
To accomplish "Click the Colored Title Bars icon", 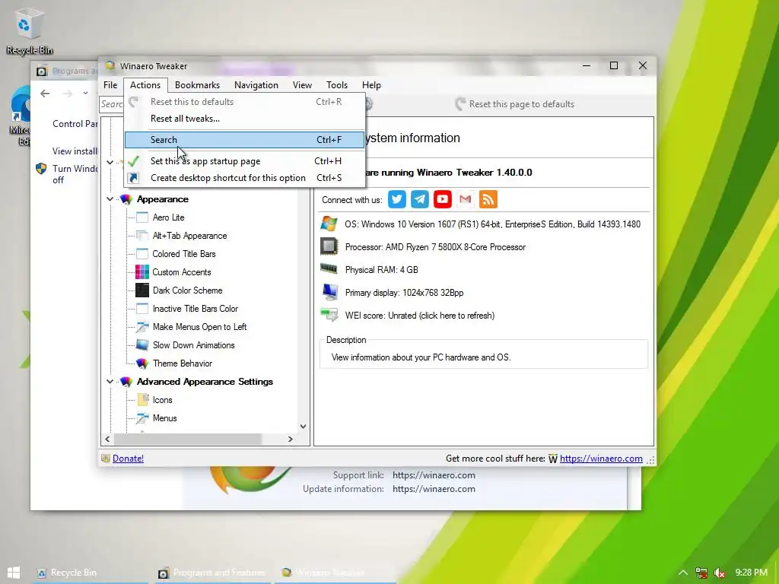I will [x=142, y=254].
